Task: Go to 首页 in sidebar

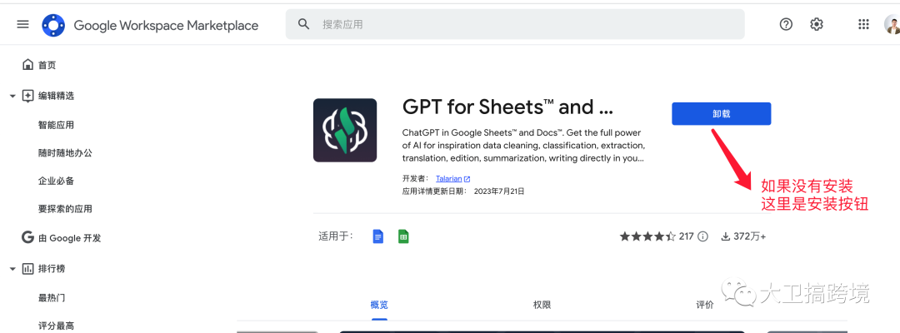Action: tap(47, 65)
